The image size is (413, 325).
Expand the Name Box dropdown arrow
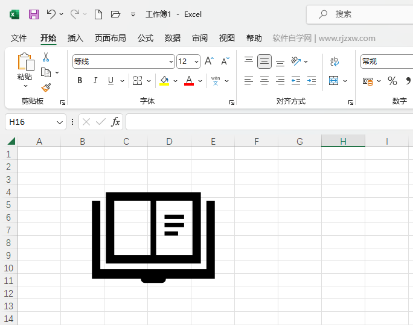(x=60, y=122)
